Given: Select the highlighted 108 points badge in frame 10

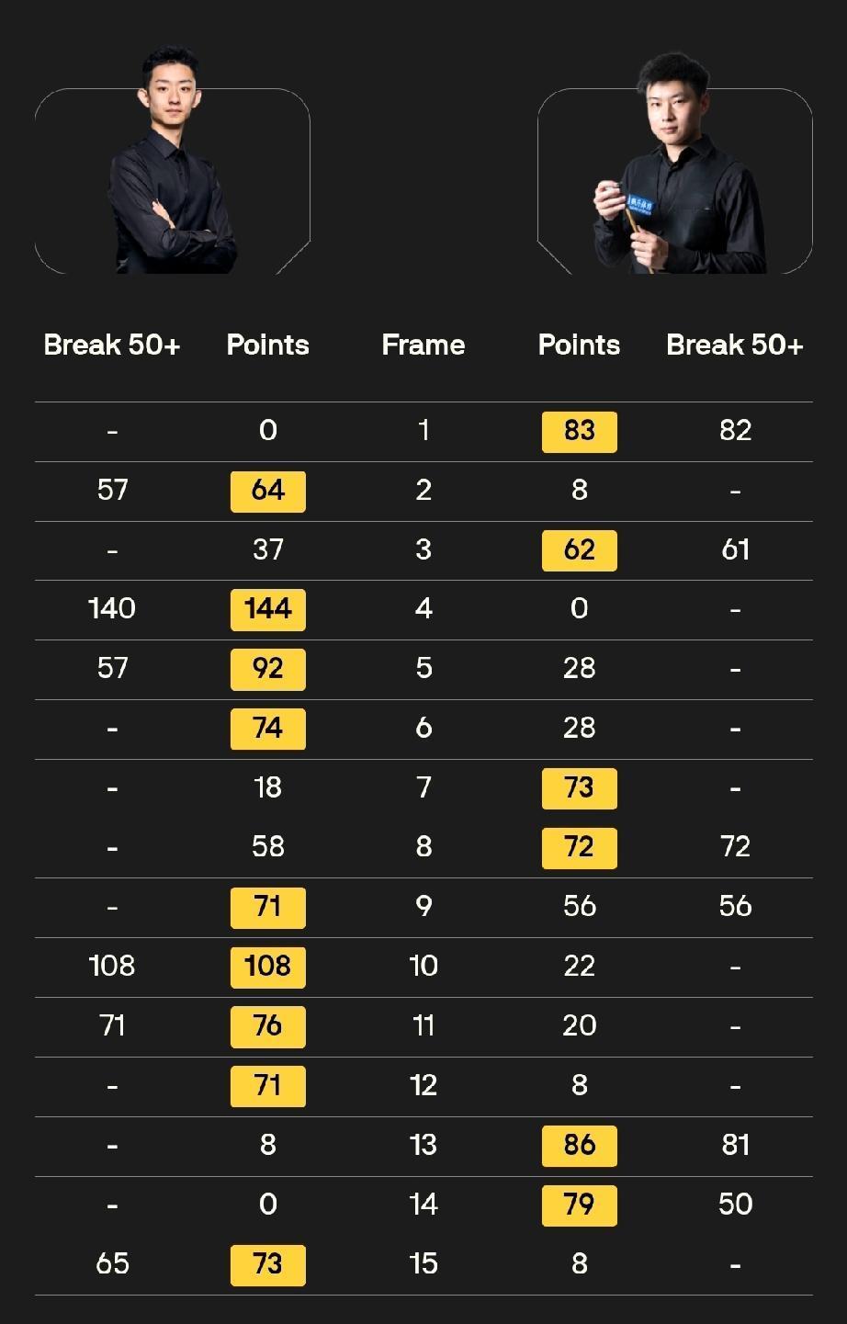Looking at the screenshot, I should tap(267, 967).
